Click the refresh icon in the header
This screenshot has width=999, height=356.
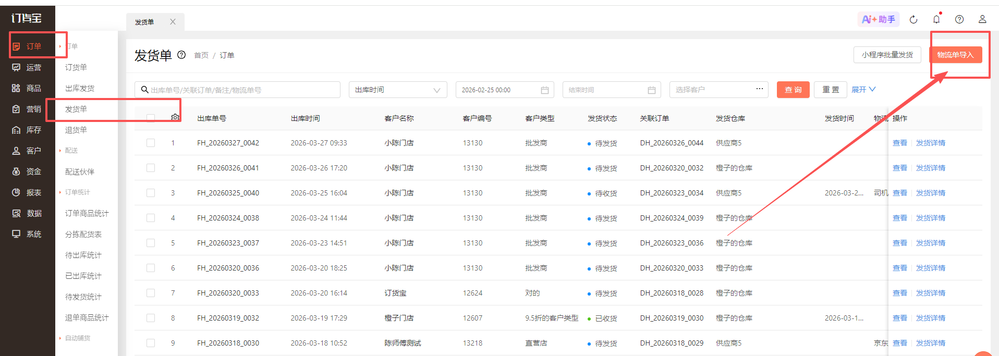point(913,19)
